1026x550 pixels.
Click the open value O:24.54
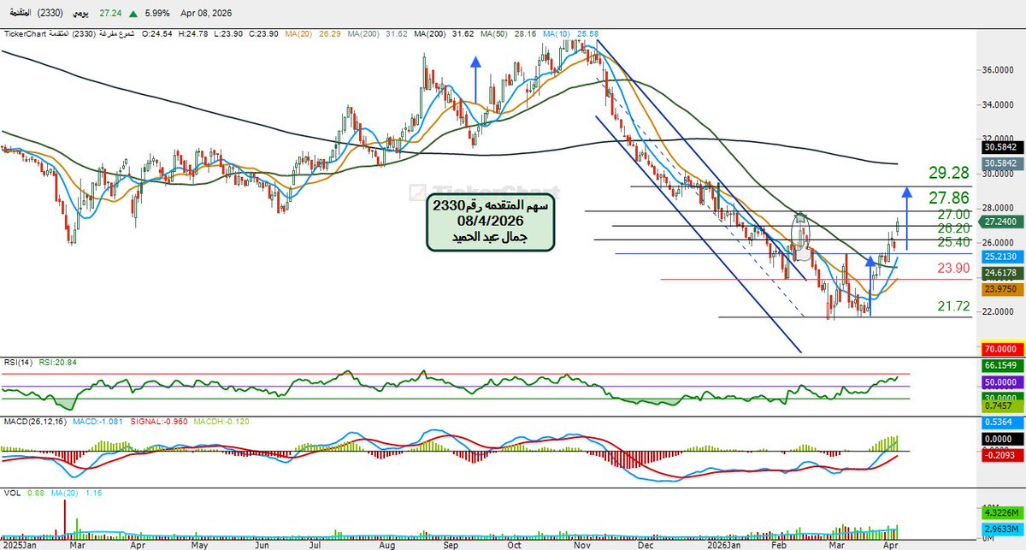tap(158, 34)
